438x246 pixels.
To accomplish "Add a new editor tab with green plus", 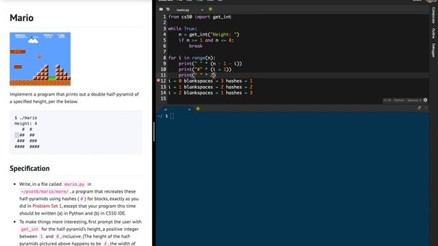I will coord(210,9).
